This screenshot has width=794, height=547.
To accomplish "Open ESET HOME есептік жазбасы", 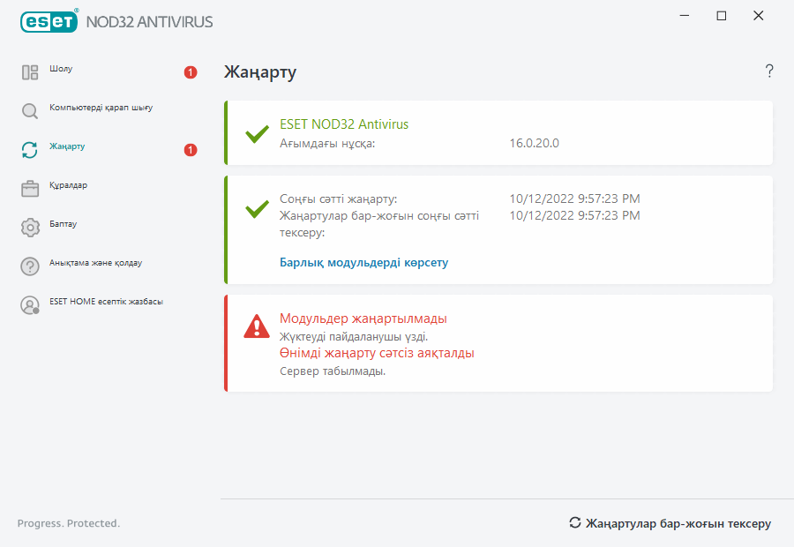I will point(106,302).
